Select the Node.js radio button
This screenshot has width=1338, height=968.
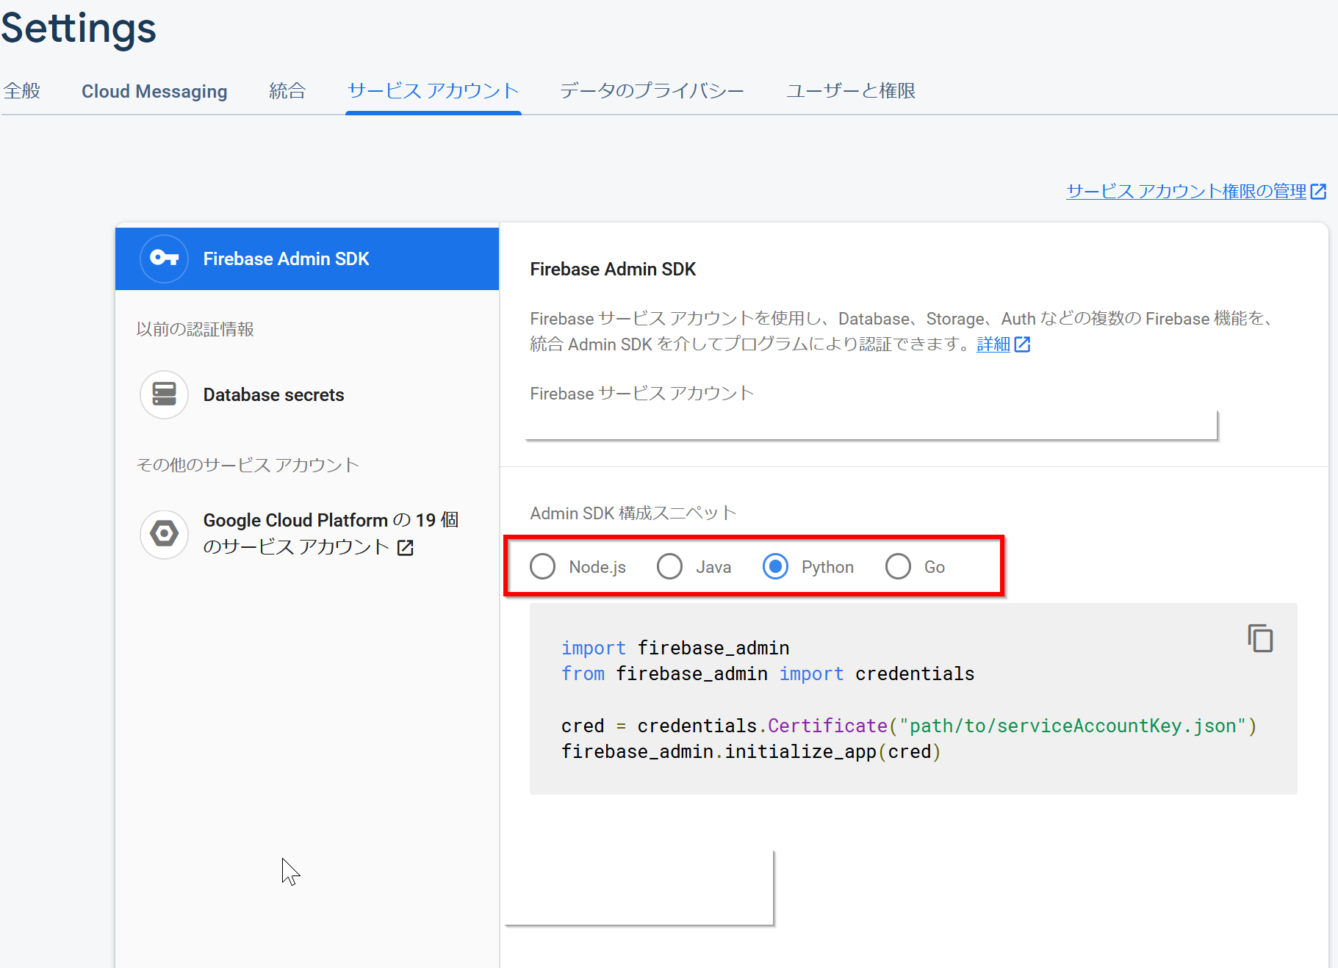tap(543, 567)
